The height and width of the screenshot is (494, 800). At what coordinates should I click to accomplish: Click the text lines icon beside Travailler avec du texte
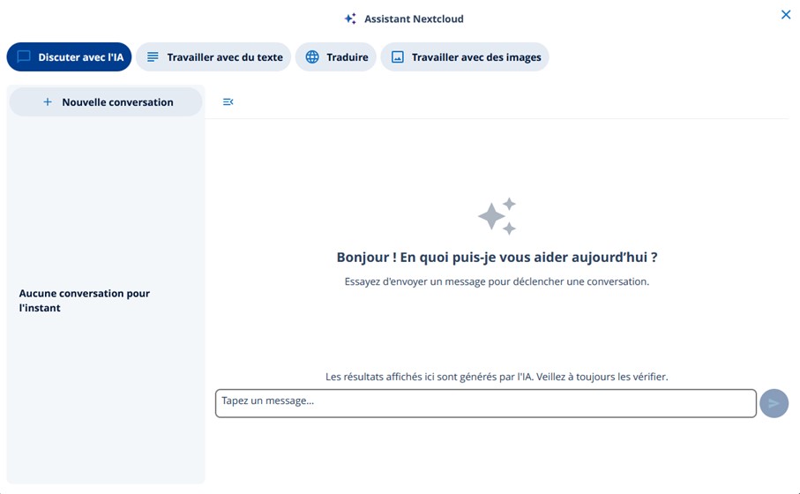click(x=153, y=56)
